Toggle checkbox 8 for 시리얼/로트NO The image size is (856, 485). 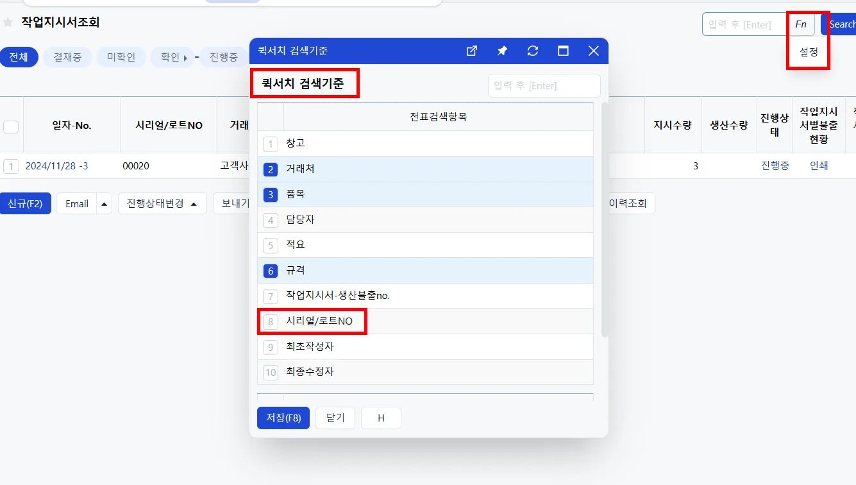(x=271, y=321)
